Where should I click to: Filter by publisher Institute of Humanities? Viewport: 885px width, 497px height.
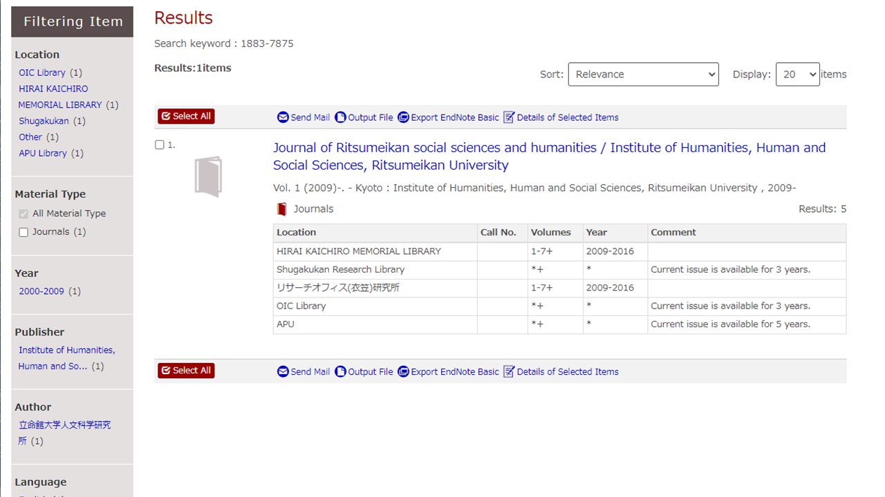tap(66, 358)
